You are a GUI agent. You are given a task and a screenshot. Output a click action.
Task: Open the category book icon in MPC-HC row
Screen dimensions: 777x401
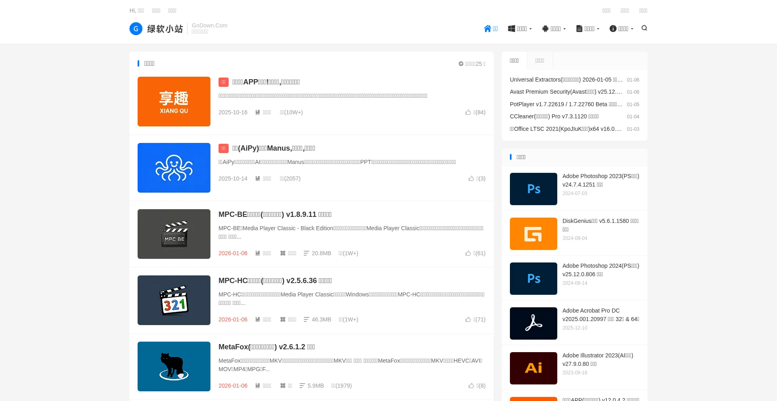(258, 319)
